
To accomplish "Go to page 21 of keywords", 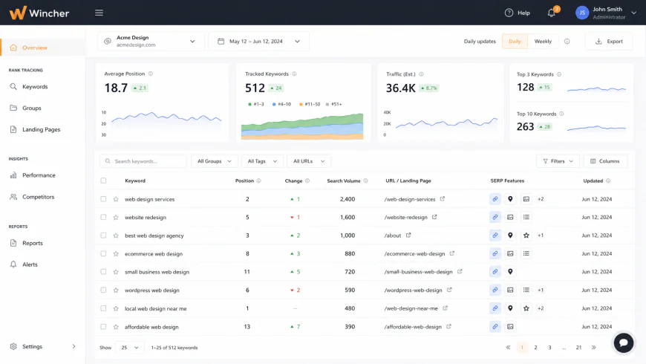I will [579, 348].
